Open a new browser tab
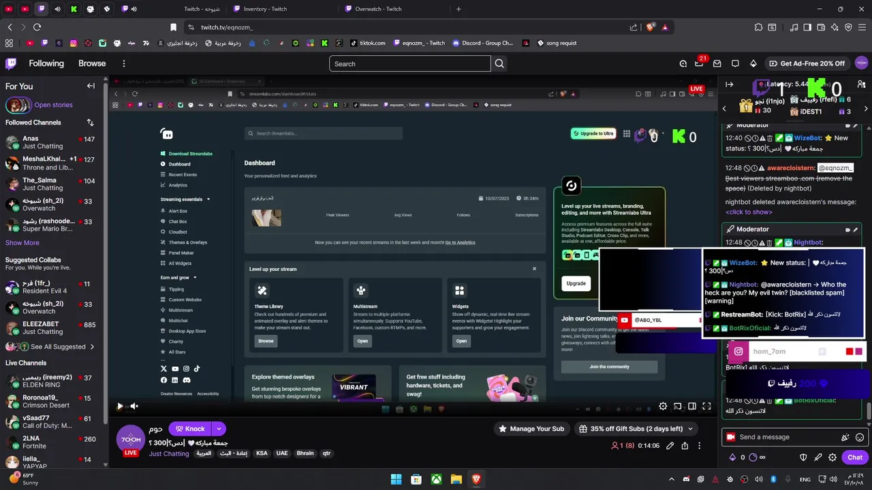This screenshot has width=872, height=490. tap(458, 9)
